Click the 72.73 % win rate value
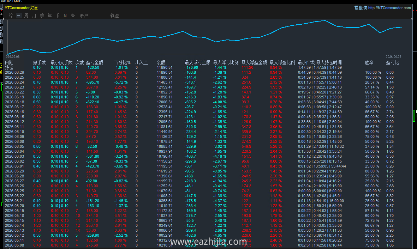This screenshot has width=417, height=249. click(x=372, y=220)
